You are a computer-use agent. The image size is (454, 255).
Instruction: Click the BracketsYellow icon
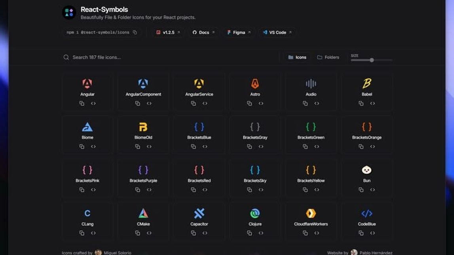[x=311, y=170]
